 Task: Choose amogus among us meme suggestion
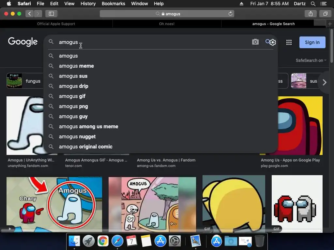pyautogui.click(x=160, y=127)
